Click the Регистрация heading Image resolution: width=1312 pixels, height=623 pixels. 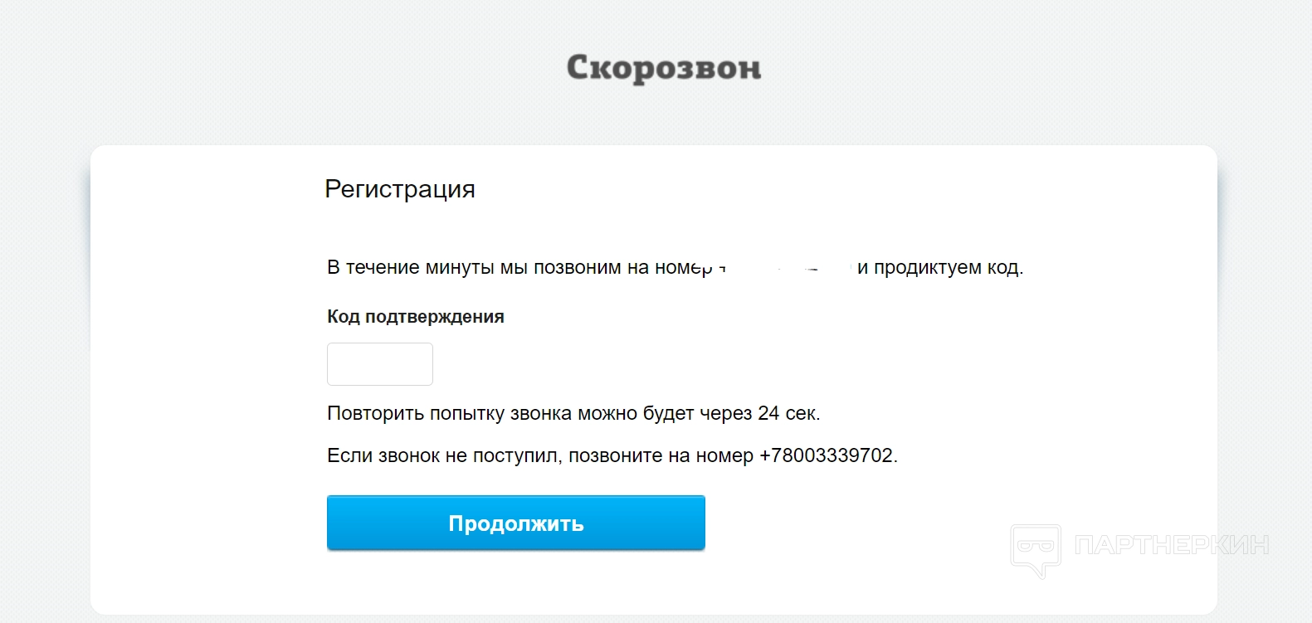[x=400, y=189]
